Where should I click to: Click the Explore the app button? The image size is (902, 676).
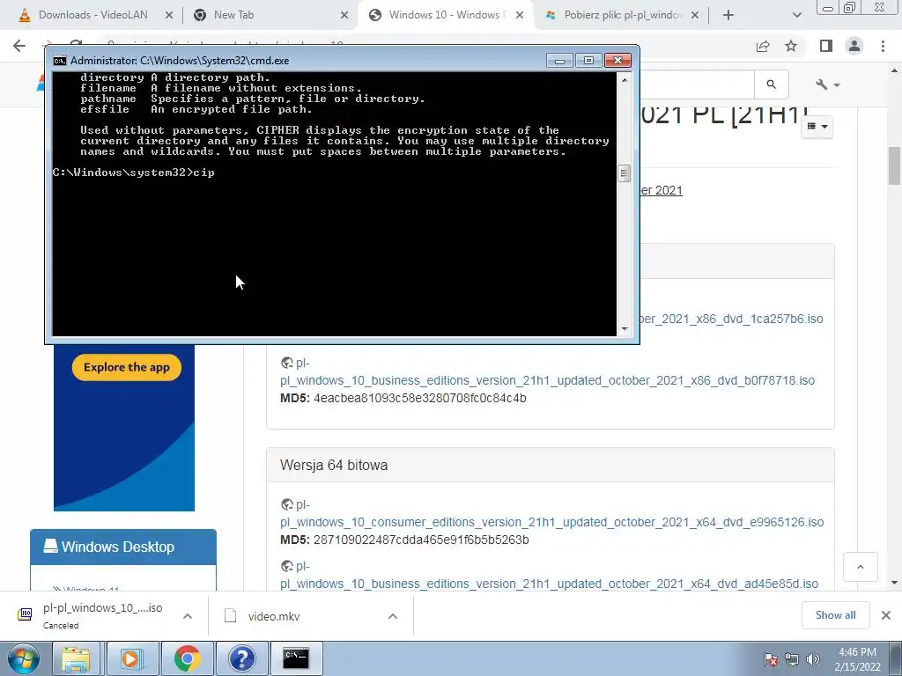pos(127,367)
